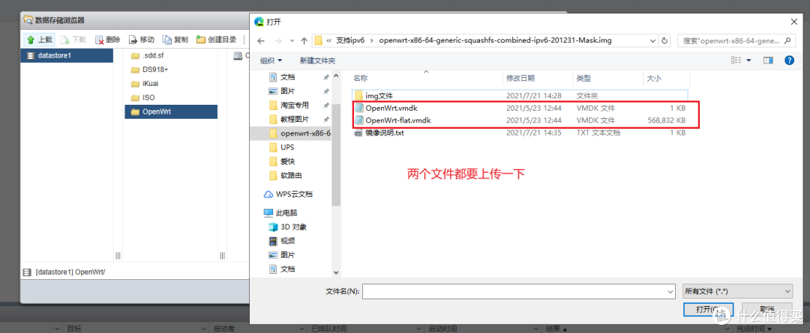
Task: Open 软路由 folder in sidebar
Action: pos(291,175)
